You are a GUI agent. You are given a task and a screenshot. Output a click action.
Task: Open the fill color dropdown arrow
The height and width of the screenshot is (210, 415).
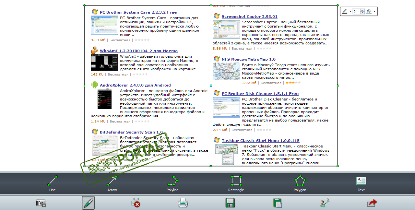coord(375,12)
